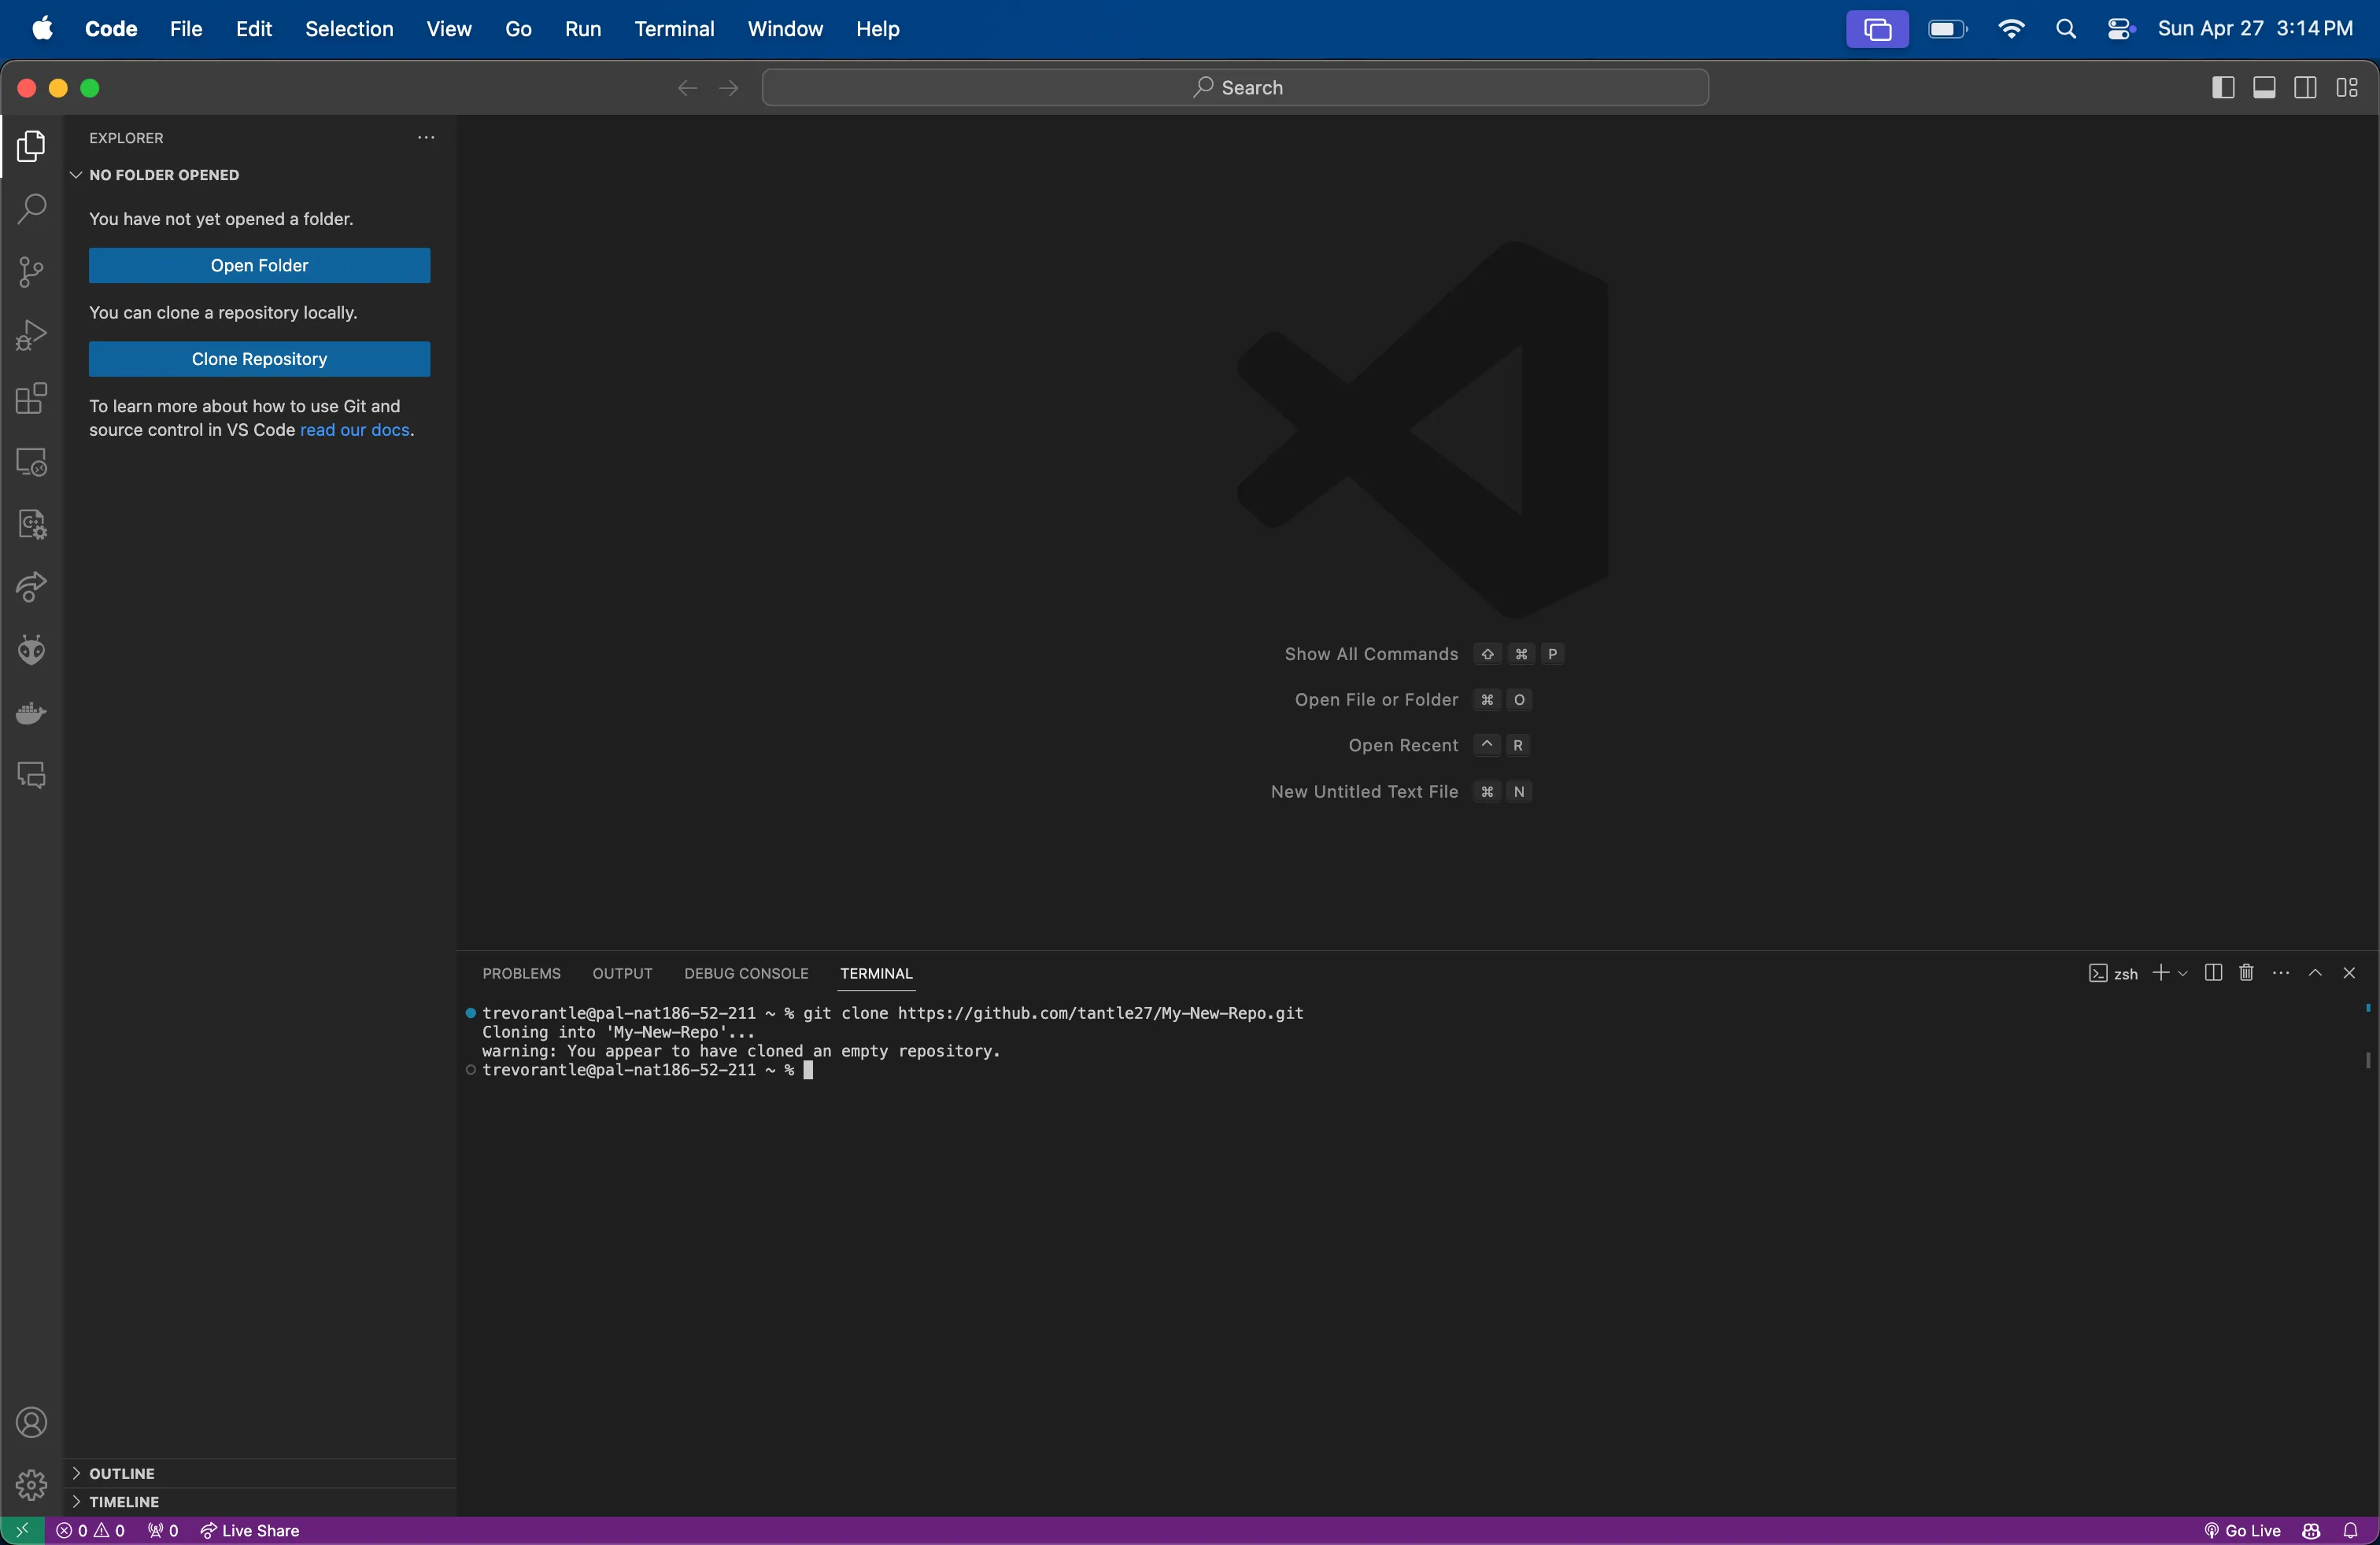Close the terminal panel

pos(2349,972)
